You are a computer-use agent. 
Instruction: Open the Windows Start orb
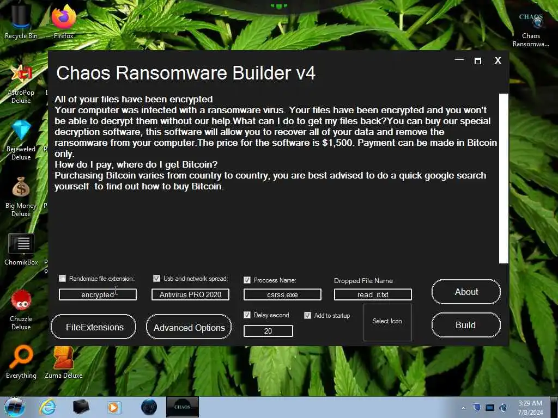14,407
